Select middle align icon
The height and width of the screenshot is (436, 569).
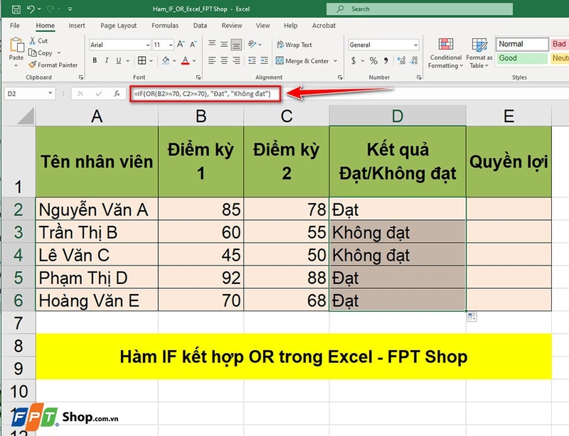pyautogui.click(x=224, y=44)
